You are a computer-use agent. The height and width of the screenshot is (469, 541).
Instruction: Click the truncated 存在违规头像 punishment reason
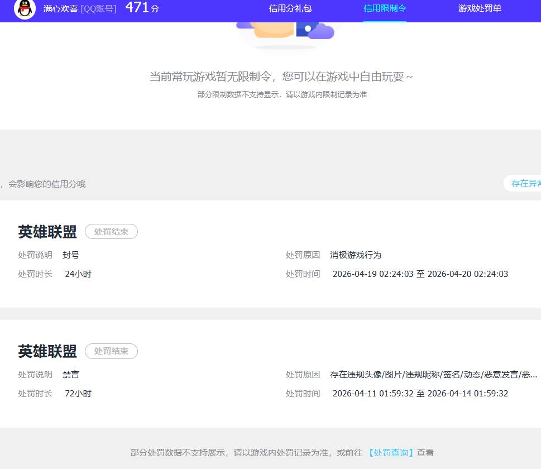coord(433,375)
